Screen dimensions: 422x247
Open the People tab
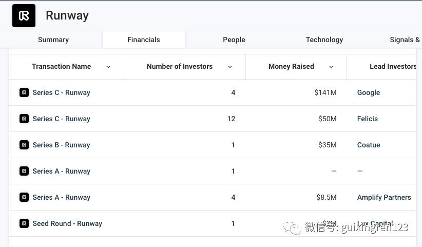pyautogui.click(x=234, y=40)
